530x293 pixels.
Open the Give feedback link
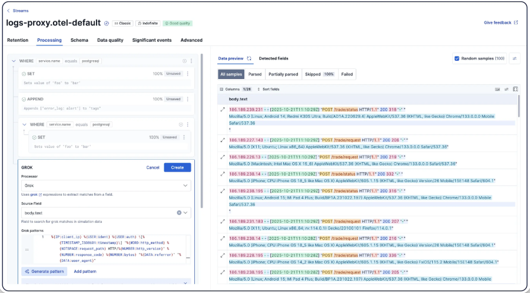click(501, 22)
